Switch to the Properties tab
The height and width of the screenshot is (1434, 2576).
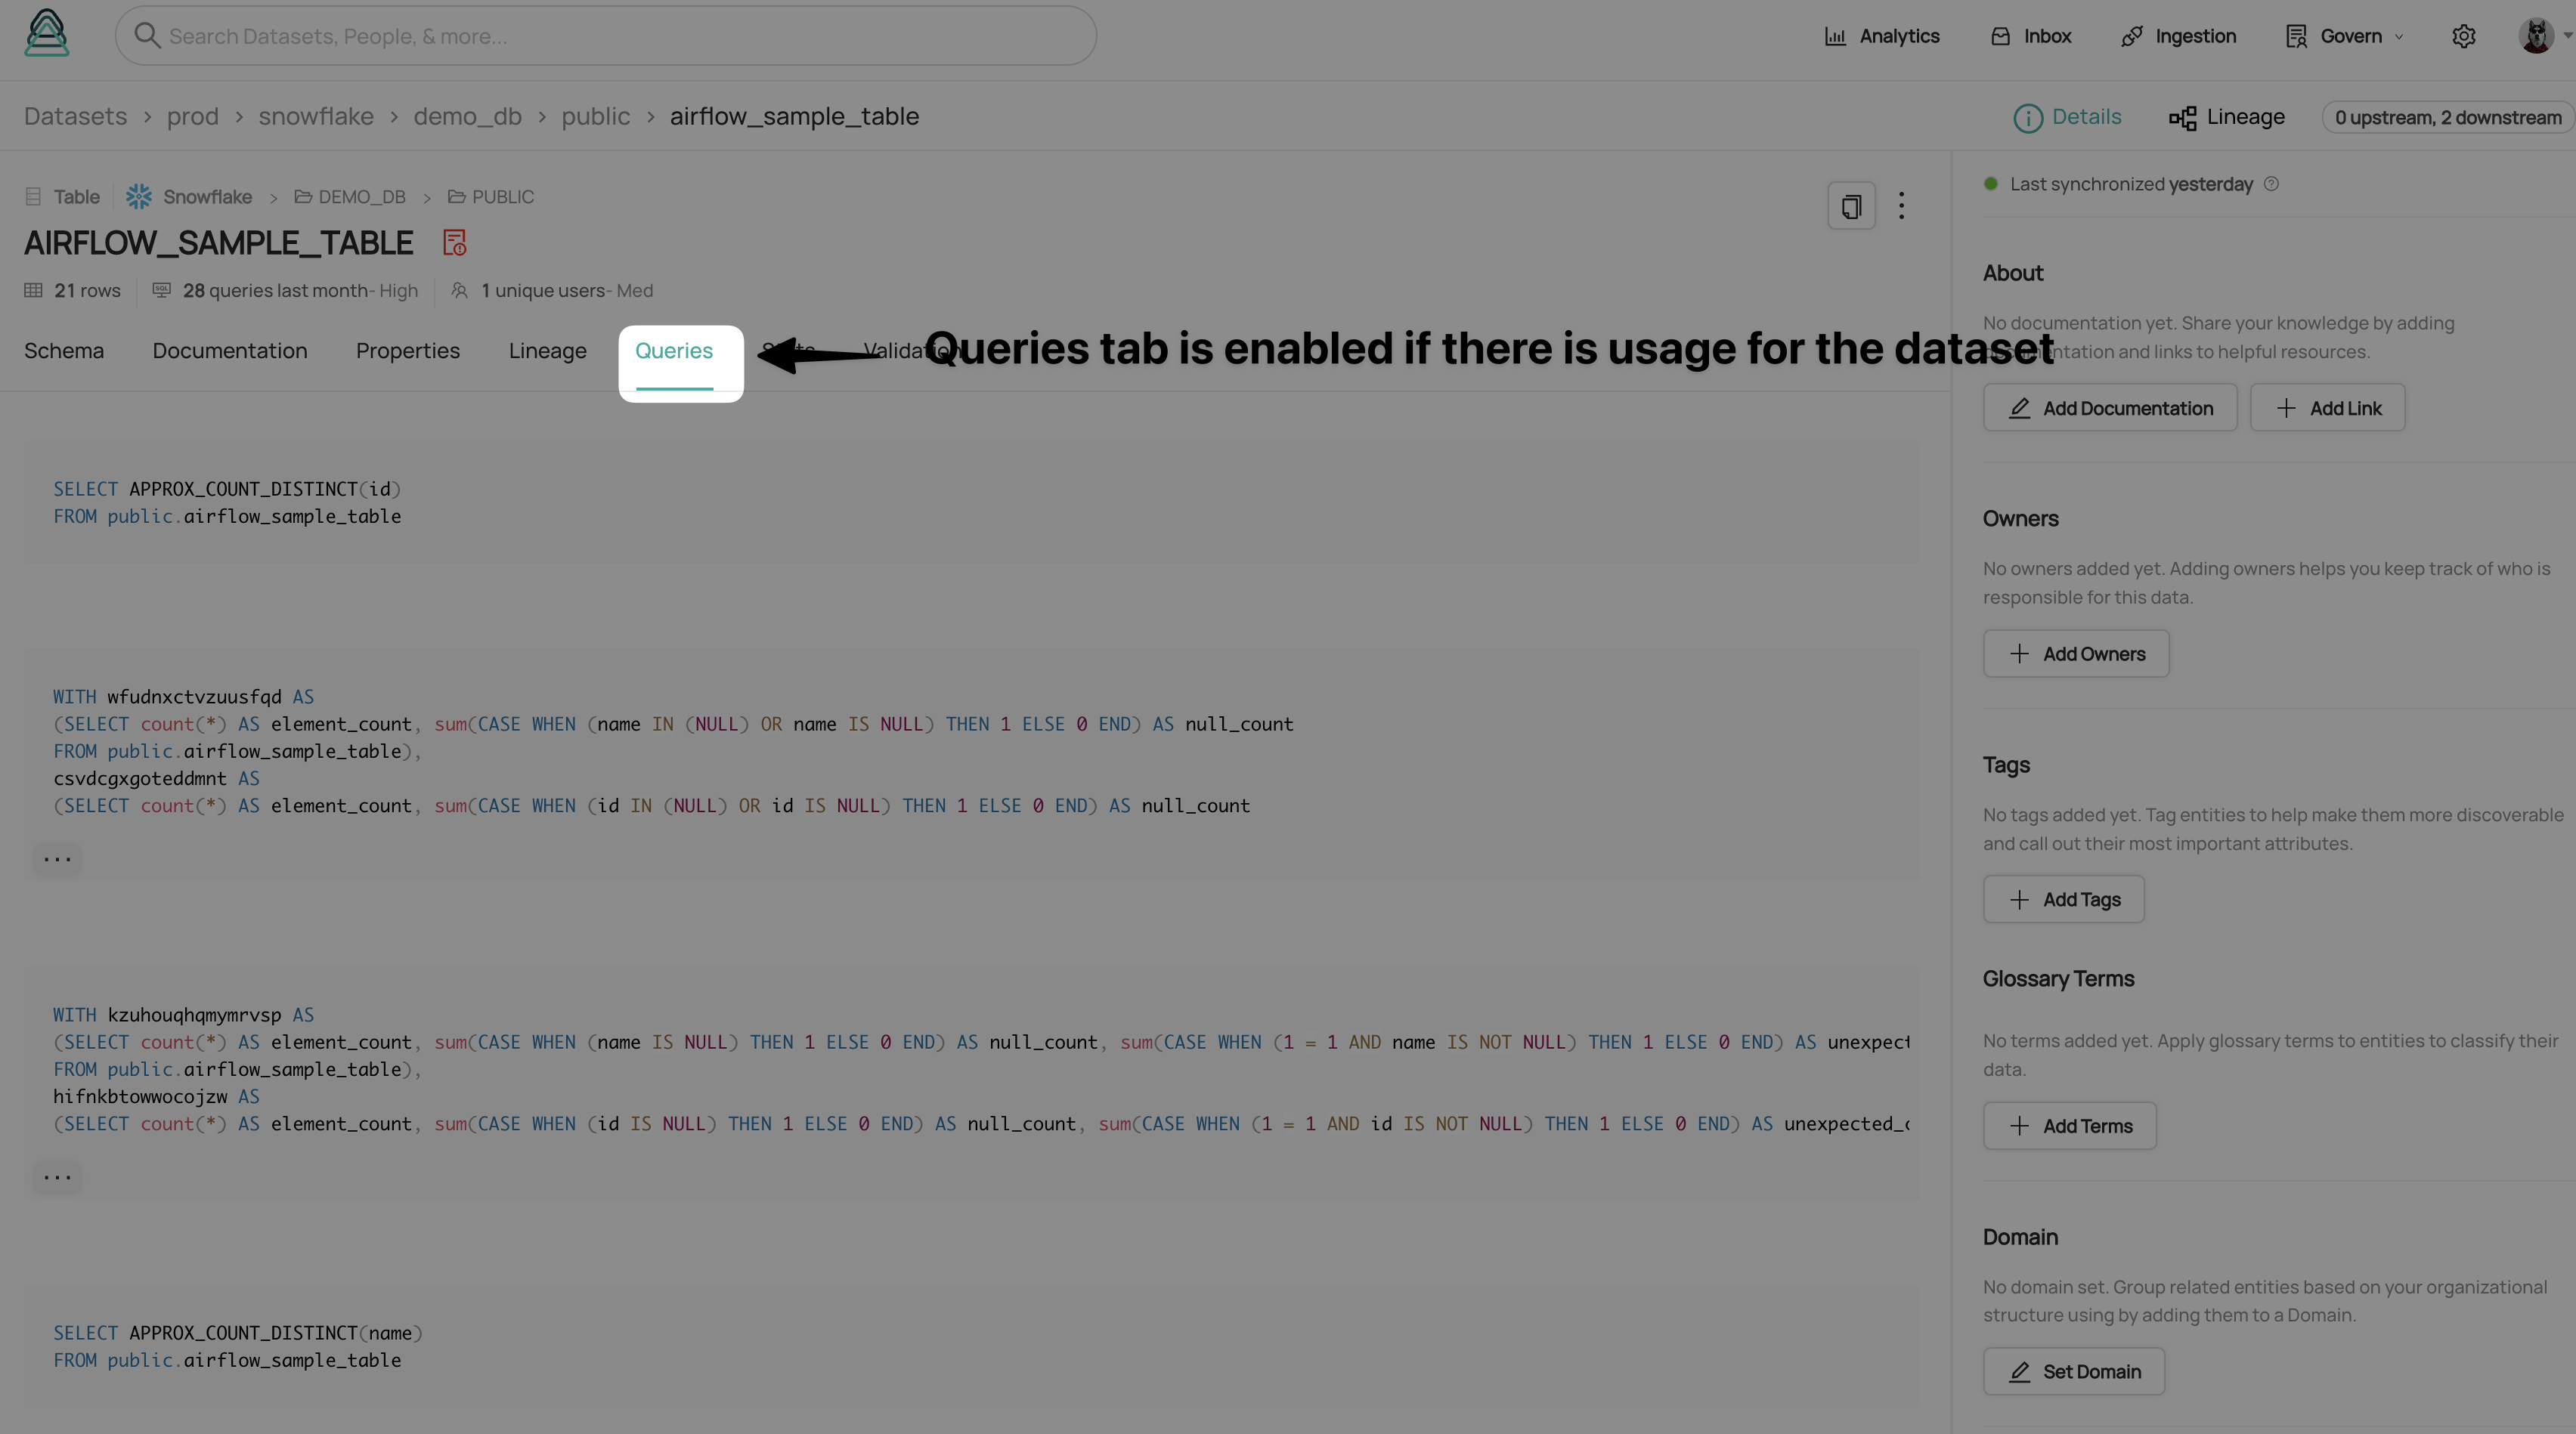[x=407, y=352]
